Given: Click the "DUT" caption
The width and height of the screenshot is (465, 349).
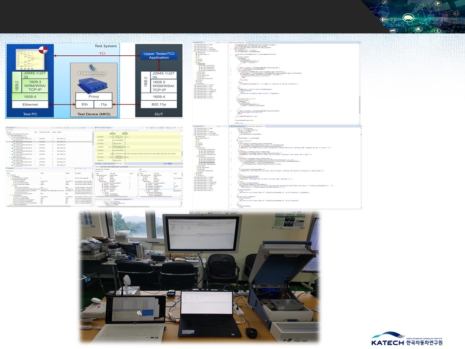Looking at the screenshot, I should coord(159,114).
